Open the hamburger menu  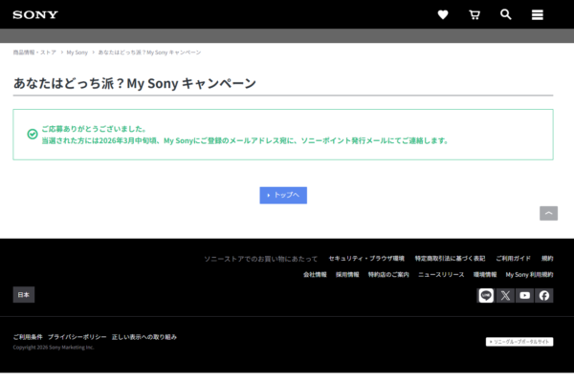[538, 15]
